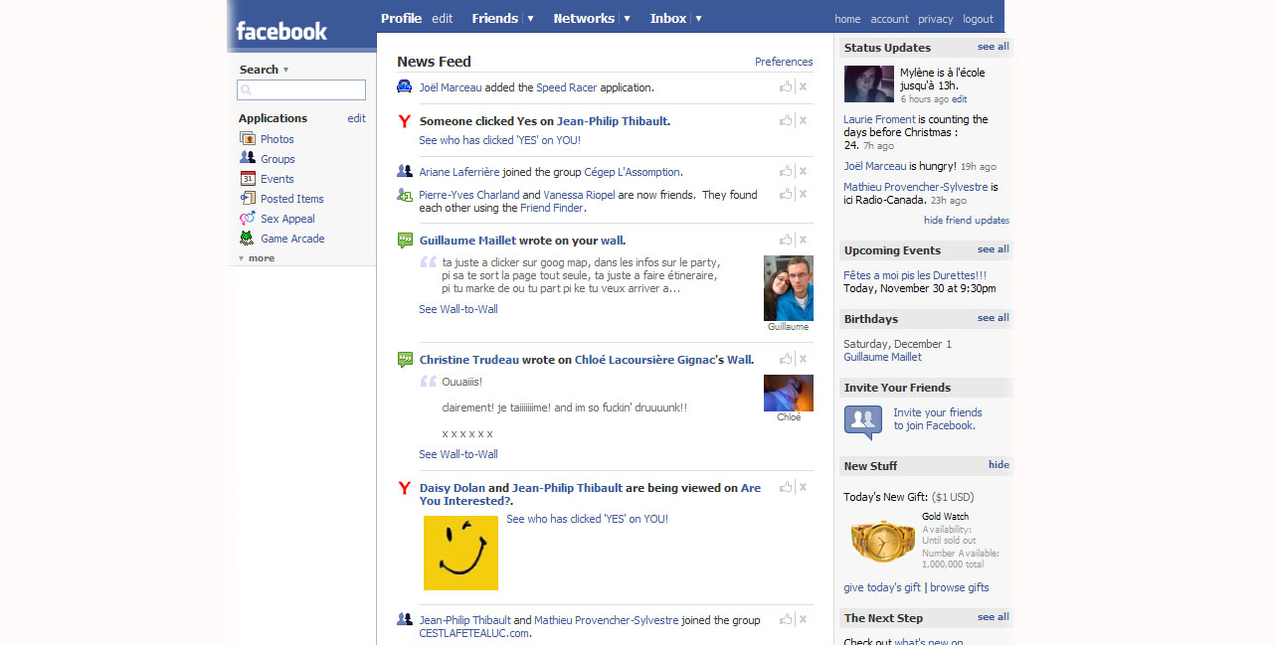See all Birthdays
The height and width of the screenshot is (646, 1277).
coord(993,318)
